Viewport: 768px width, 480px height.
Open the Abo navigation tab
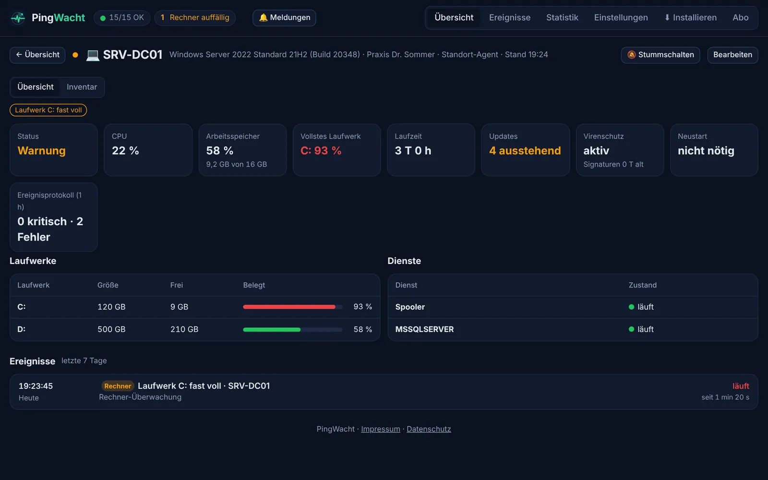point(740,18)
